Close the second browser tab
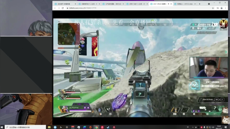230x129 pixels. tap(99, 4)
